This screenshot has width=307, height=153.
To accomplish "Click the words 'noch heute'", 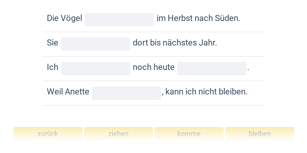I will click(x=153, y=67).
